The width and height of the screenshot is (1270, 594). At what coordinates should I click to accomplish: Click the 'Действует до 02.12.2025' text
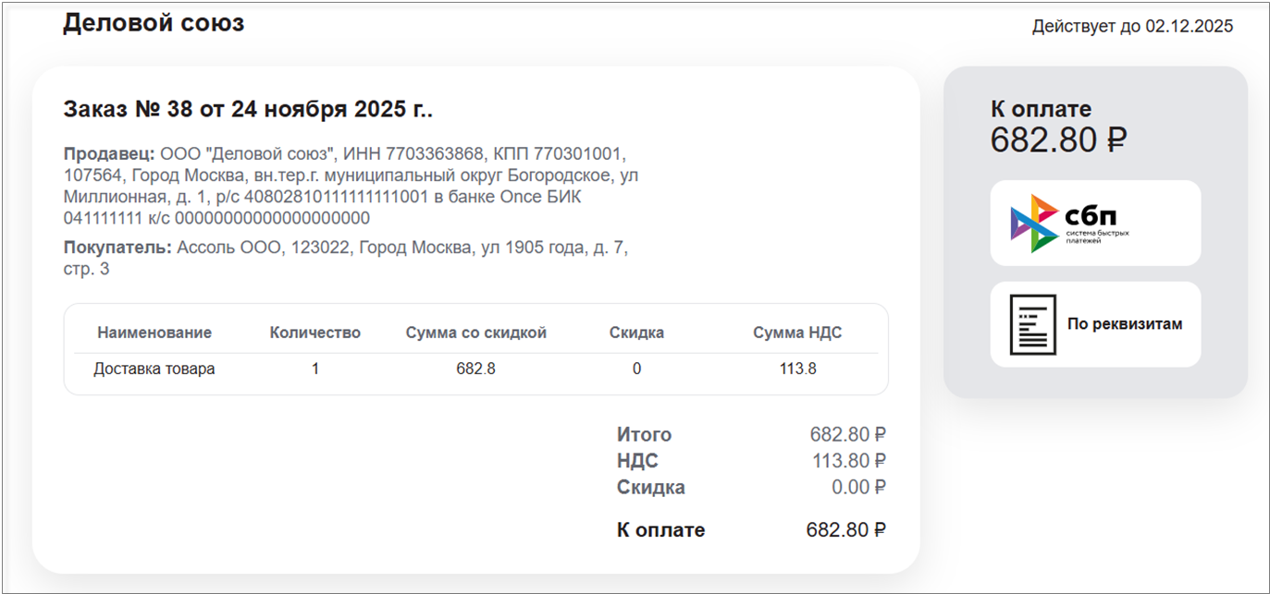[1132, 27]
